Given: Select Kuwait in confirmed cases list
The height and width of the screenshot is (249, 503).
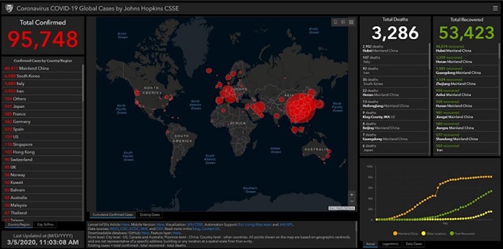Looking at the screenshot, I should pos(42,182).
